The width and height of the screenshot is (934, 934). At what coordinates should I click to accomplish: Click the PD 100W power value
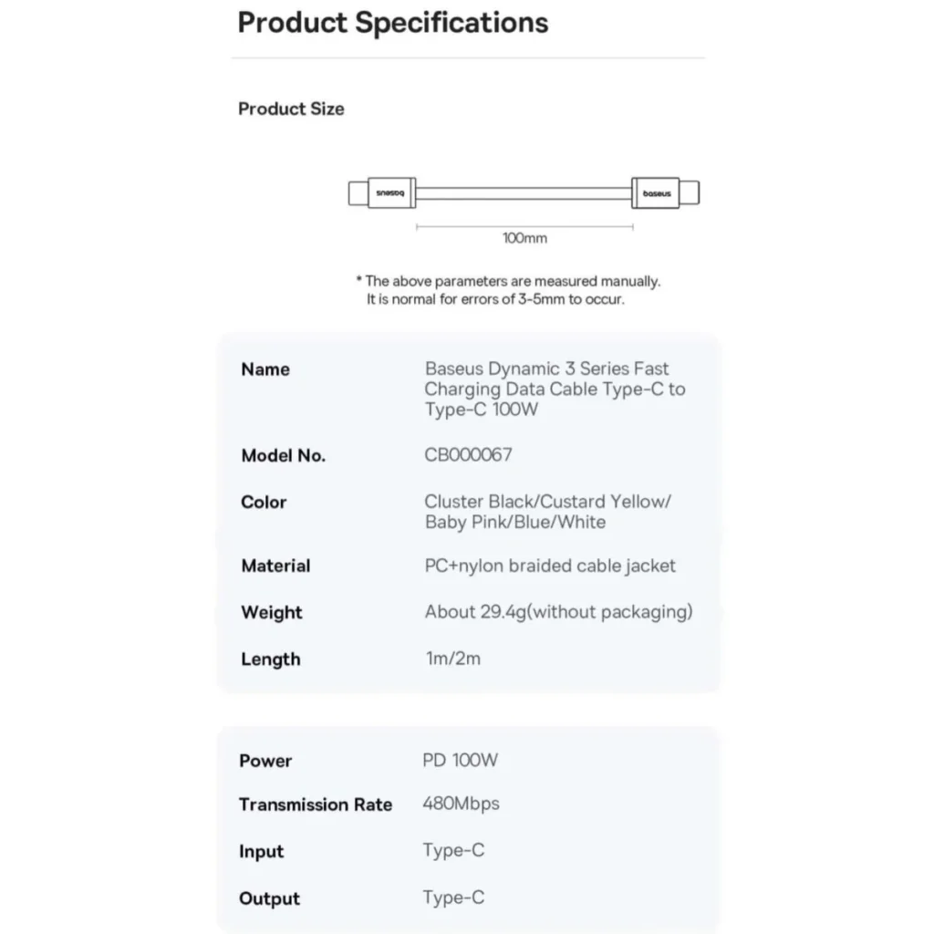pos(460,761)
